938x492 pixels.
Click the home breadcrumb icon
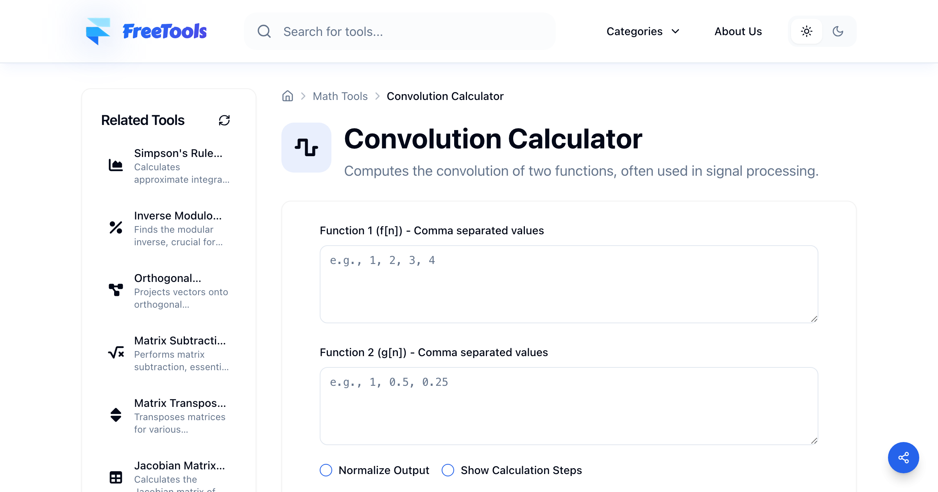coord(288,96)
